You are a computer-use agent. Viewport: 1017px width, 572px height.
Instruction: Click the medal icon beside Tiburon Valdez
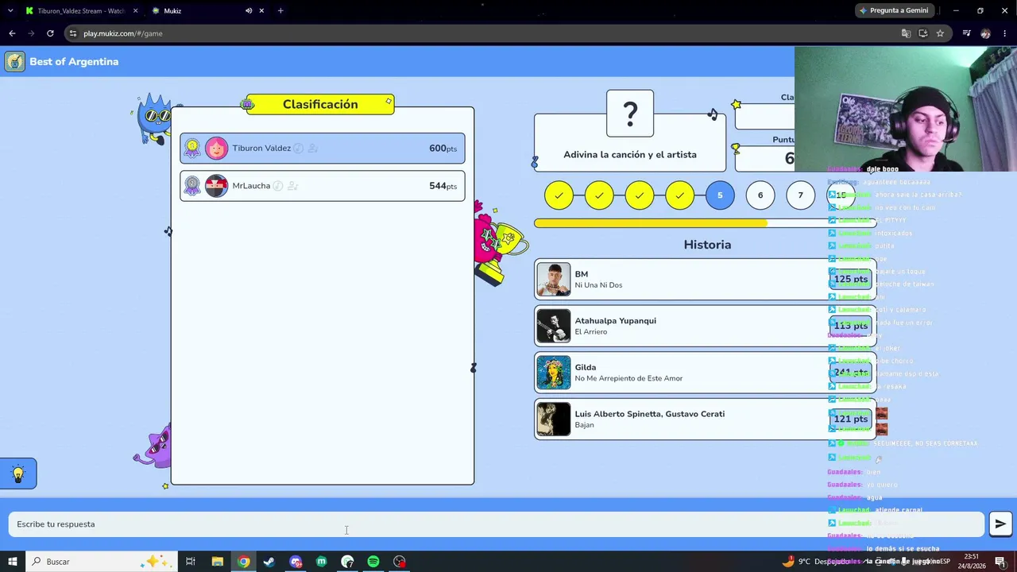click(x=192, y=149)
